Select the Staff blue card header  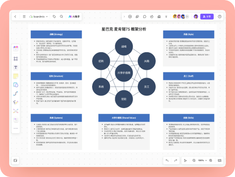click(x=188, y=76)
